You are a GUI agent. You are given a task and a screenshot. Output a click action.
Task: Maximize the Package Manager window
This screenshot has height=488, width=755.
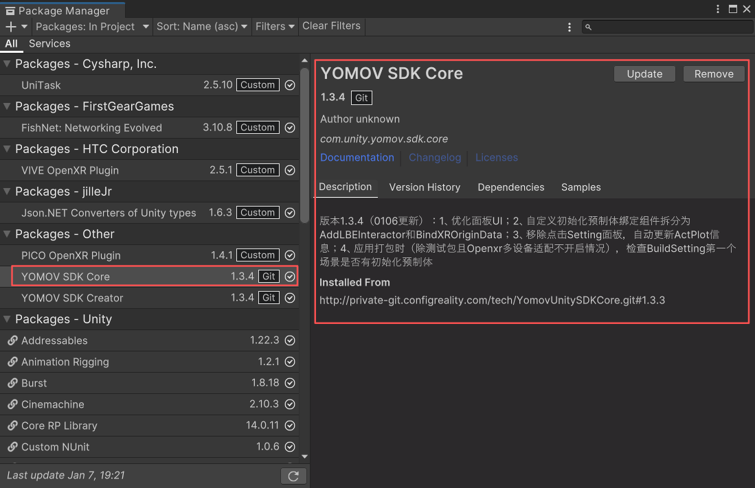(733, 9)
